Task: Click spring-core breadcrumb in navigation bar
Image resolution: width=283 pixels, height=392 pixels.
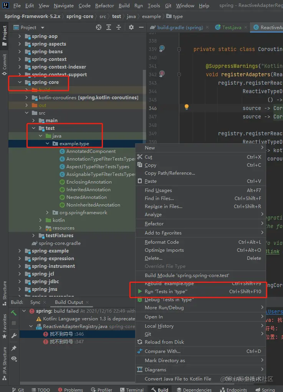Action: (x=79, y=16)
